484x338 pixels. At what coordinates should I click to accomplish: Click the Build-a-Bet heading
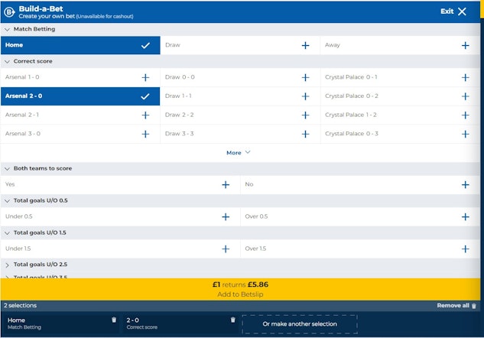pos(41,9)
